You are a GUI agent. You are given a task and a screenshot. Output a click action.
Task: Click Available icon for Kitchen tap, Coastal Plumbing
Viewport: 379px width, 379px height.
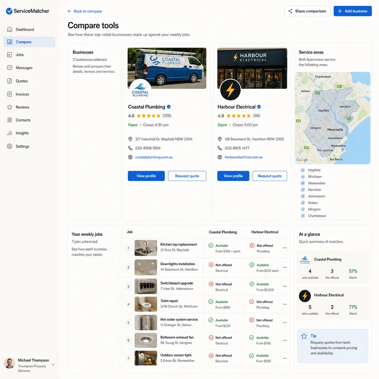211,246
